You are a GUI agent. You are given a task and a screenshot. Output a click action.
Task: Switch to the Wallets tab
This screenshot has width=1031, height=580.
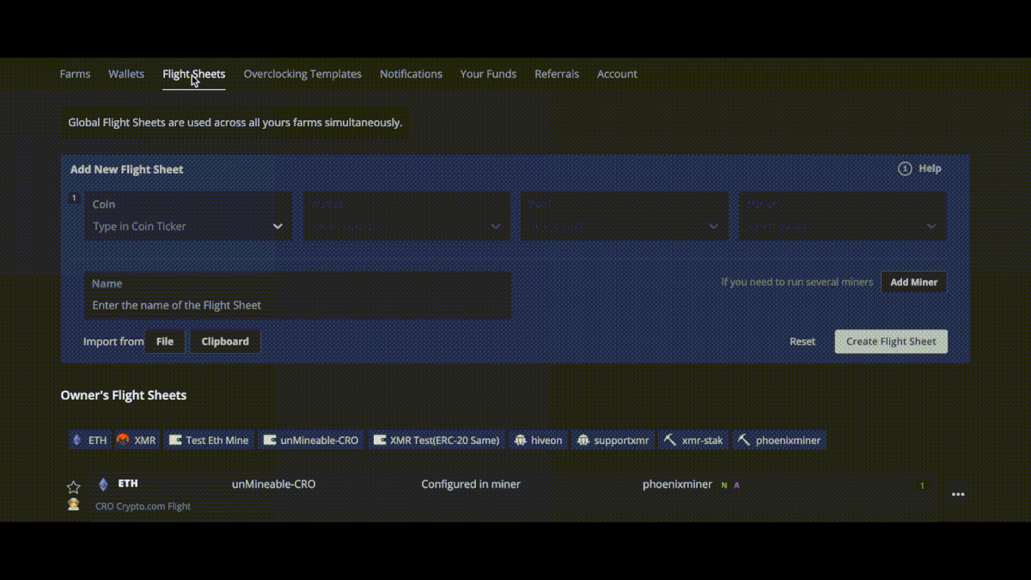[126, 74]
